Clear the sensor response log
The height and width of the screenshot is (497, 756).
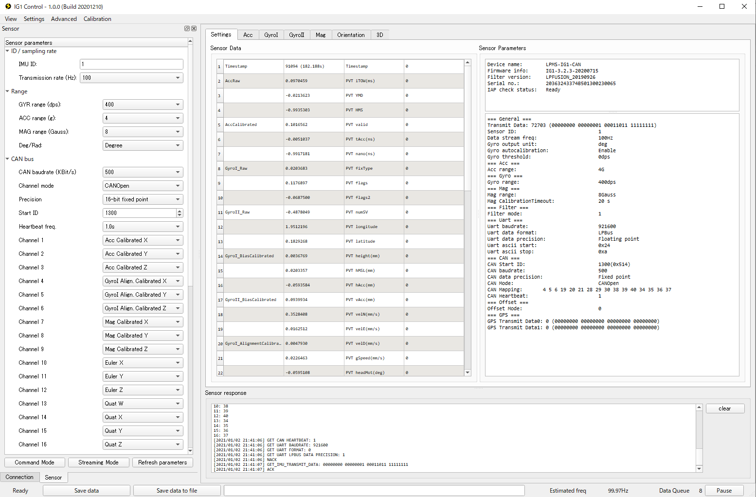click(x=725, y=408)
